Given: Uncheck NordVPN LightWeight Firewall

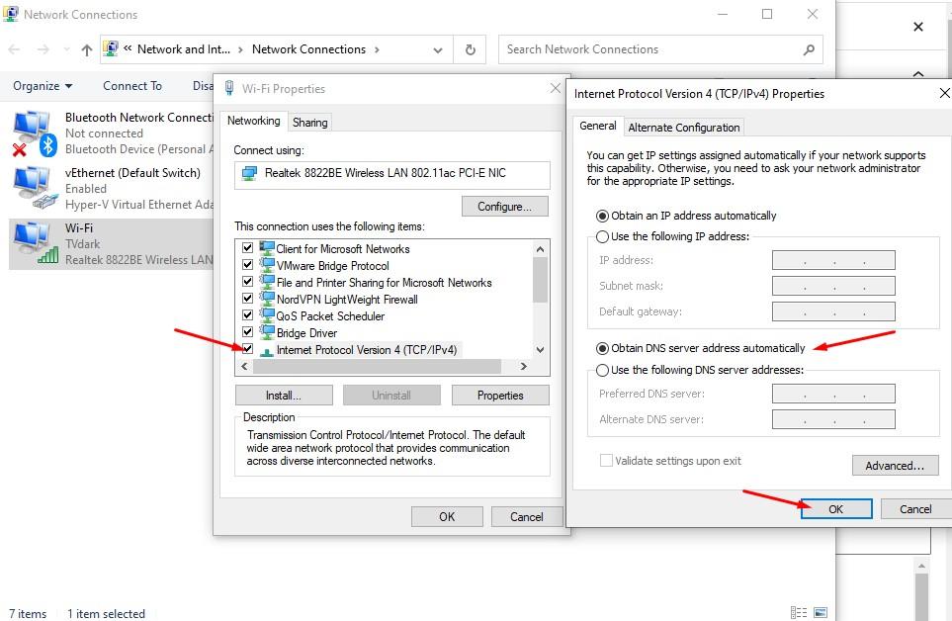Looking at the screenshot, I should point(246,299).
